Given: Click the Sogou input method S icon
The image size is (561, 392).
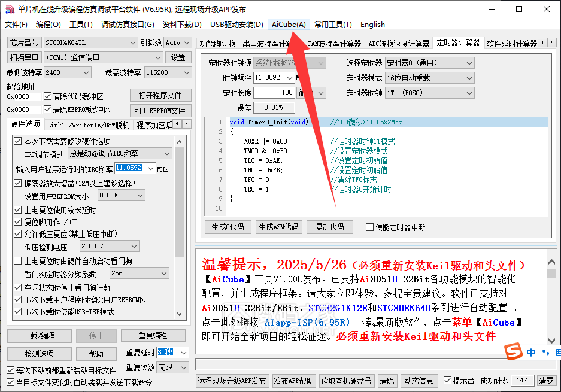Looking at the screenshot, I should 512,352.
